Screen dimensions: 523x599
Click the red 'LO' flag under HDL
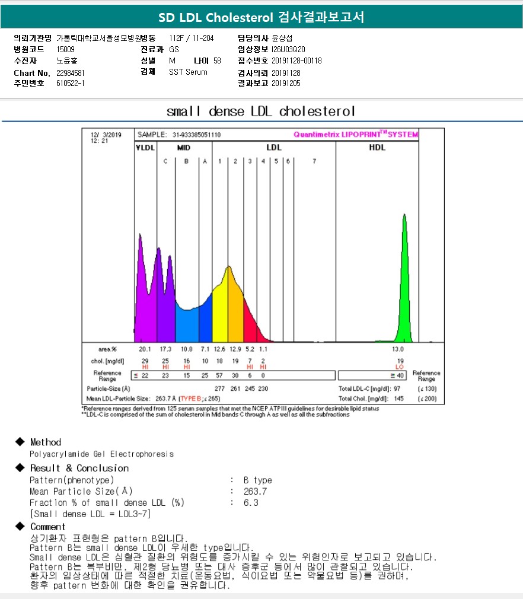coord(399,367)
